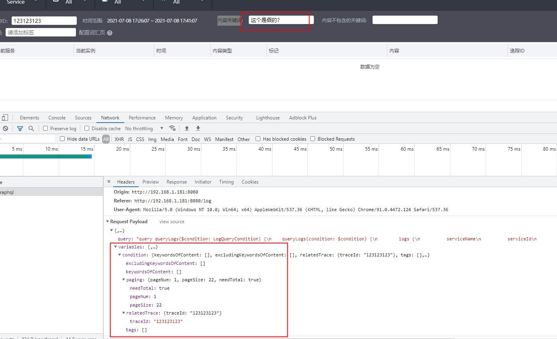Export HAR file with the download arrow icon

pyautogui.click(x=198, y=128)
